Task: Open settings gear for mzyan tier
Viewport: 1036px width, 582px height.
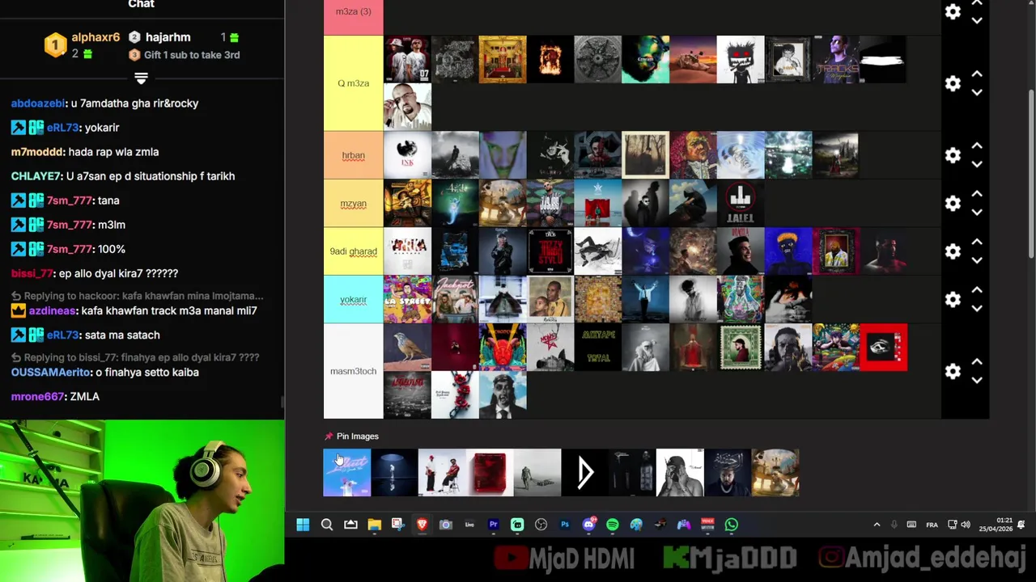Action: click(953, 203)
